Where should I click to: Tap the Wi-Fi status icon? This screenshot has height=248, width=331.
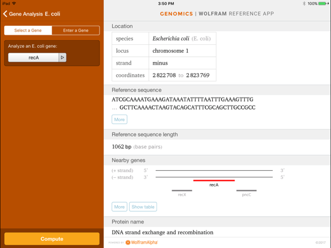(14, 4)
